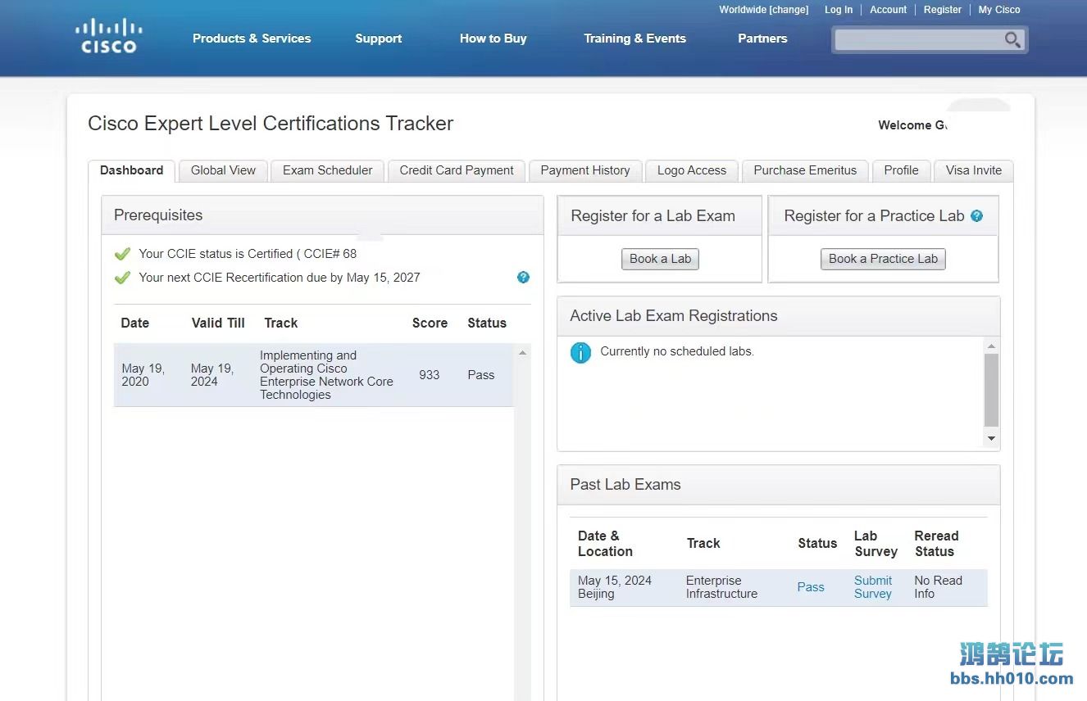Open the Visa Invite tab
The height and width of the screenshot is (701, 1087).
pyautogui.click(x=974, y=170)
